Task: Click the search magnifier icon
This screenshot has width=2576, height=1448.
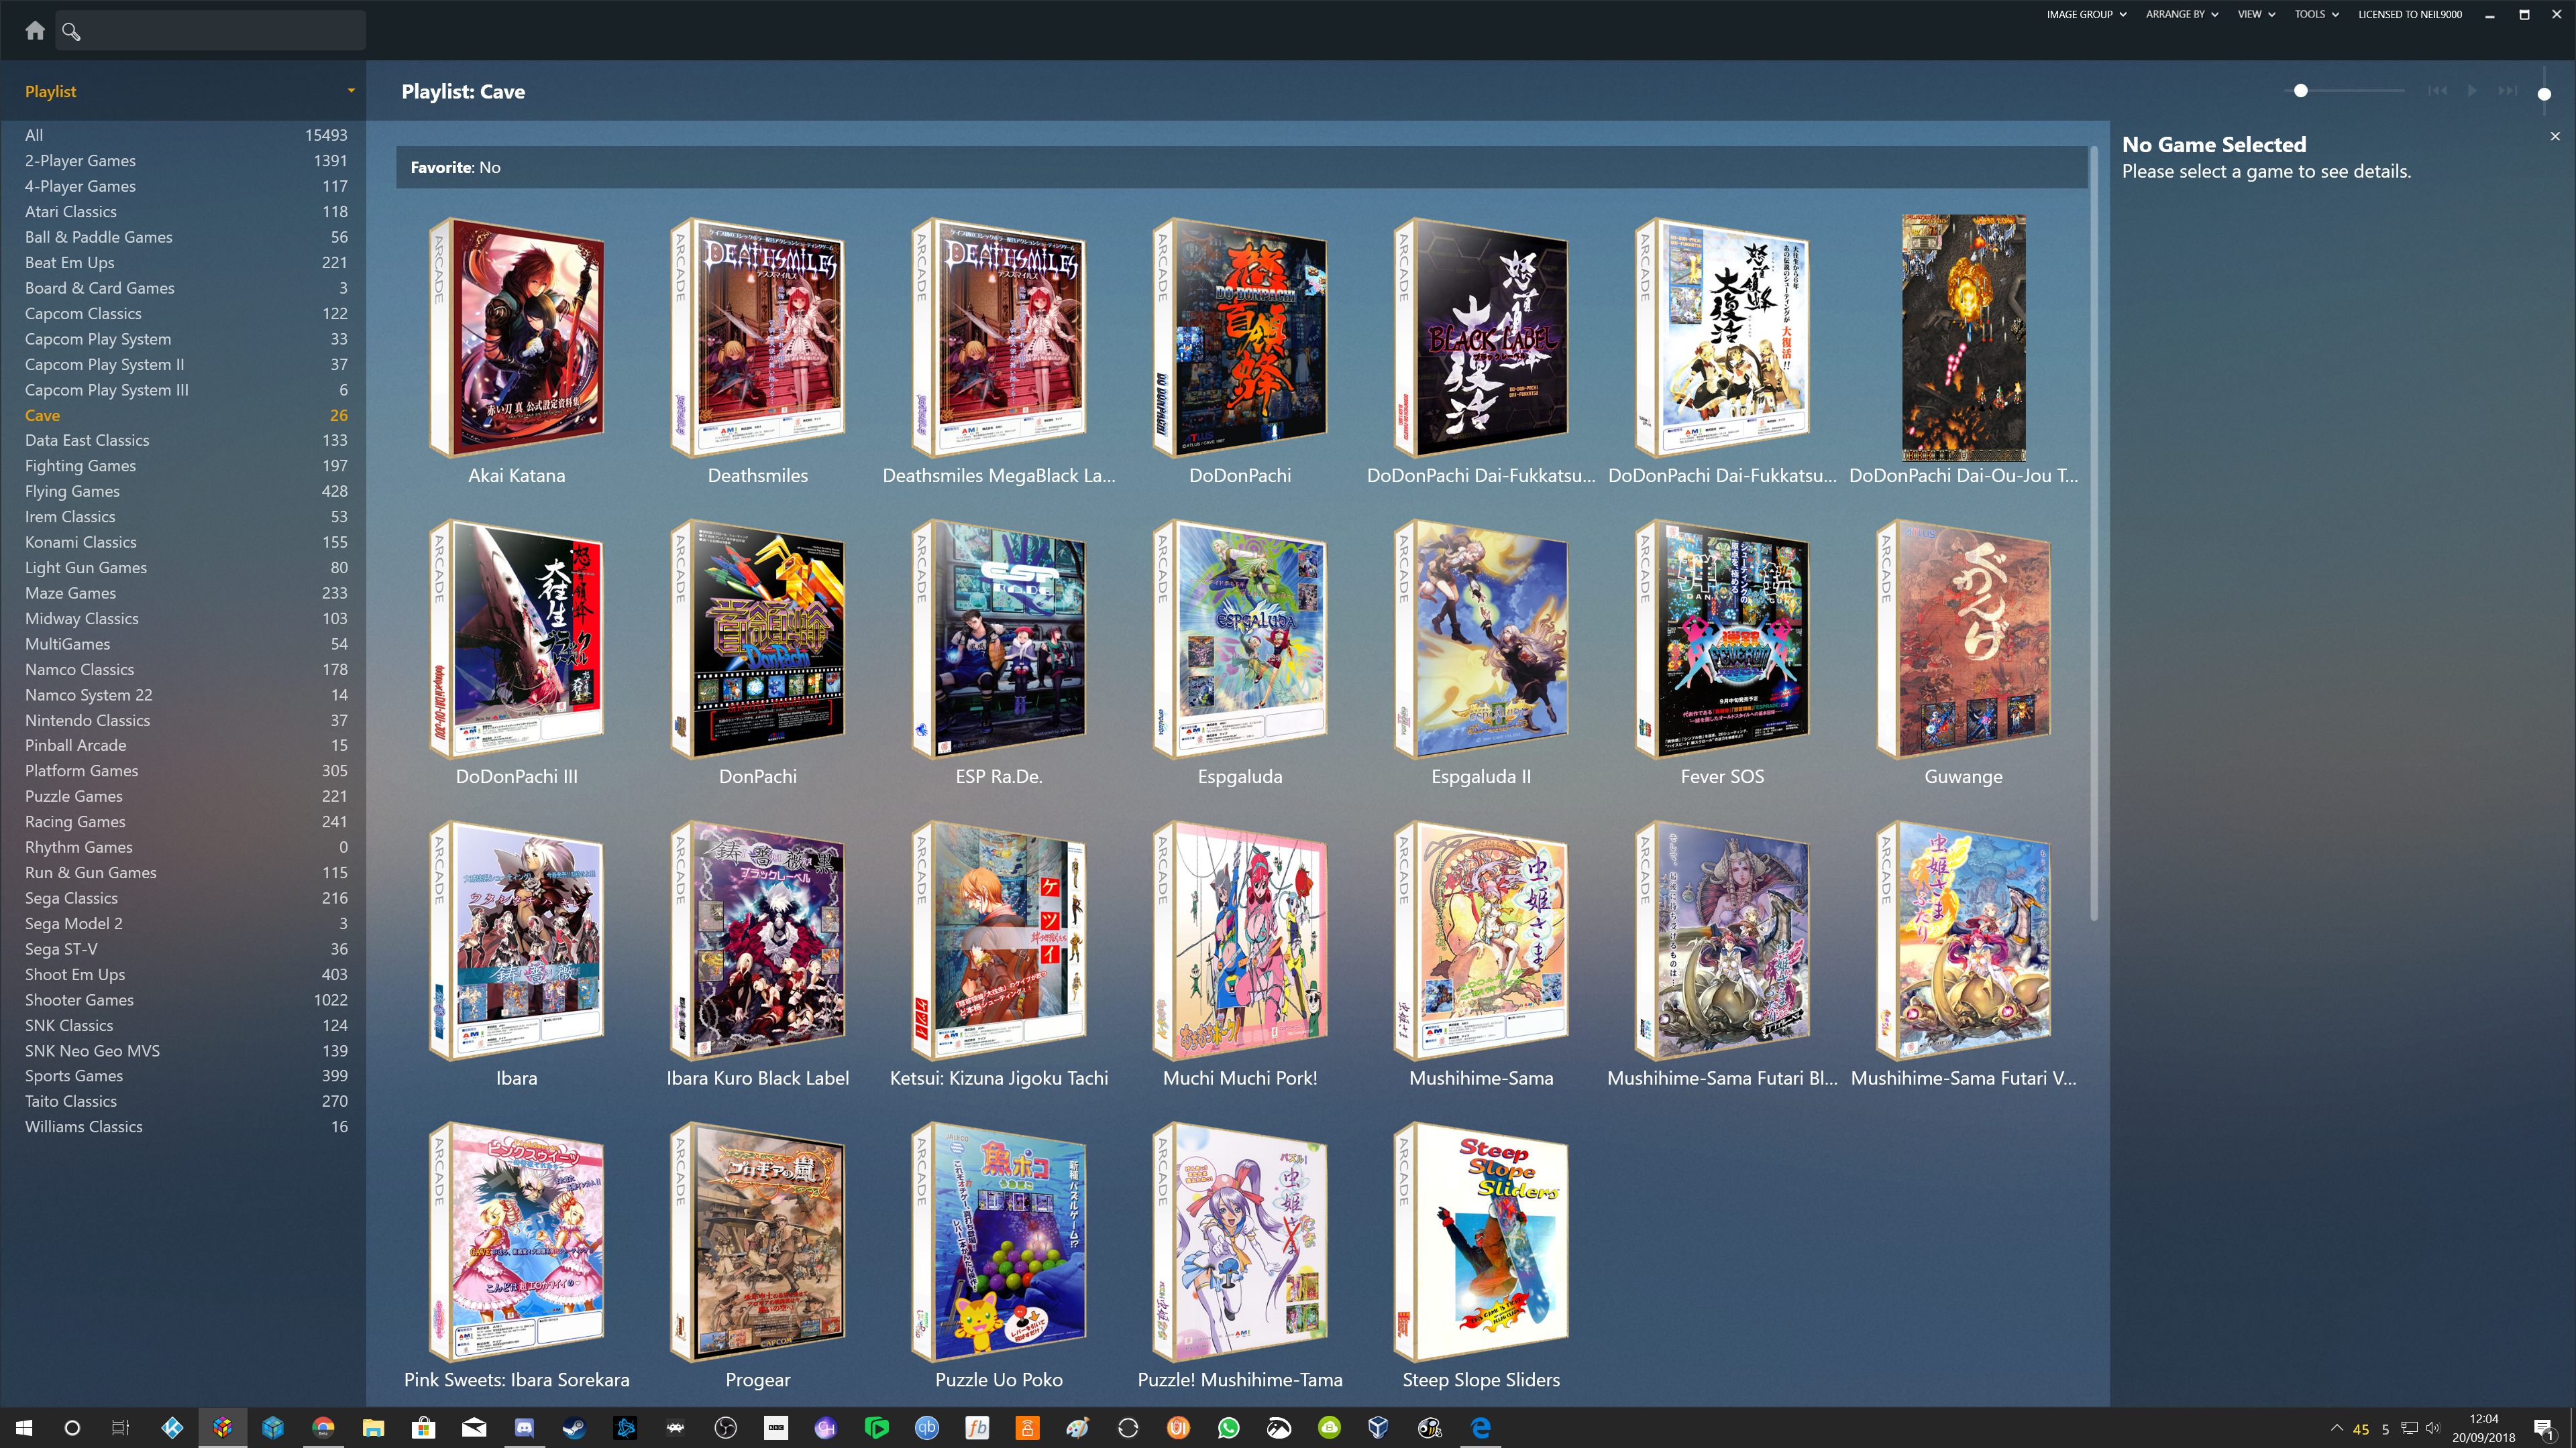Action: (71, 31)
